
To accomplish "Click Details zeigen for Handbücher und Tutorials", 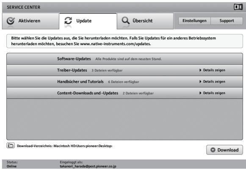I will [x=214, y=82].
